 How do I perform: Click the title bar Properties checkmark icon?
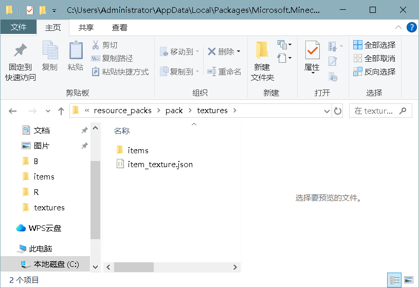30,10
